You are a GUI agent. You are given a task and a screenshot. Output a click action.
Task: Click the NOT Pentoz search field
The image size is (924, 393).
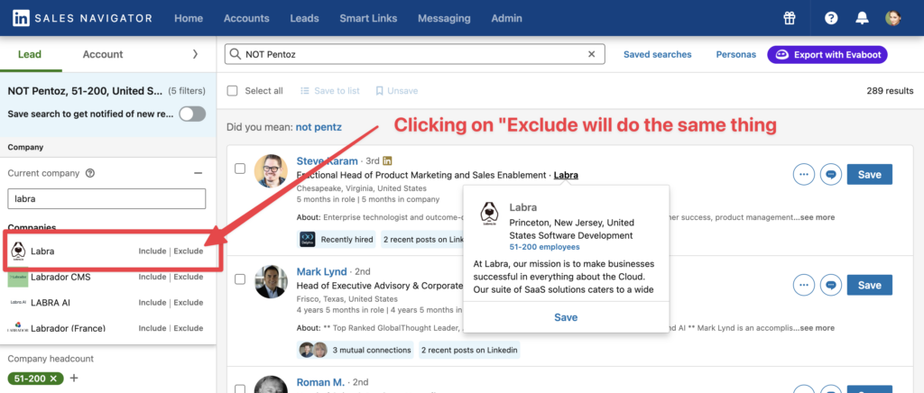tap(414, 54)
